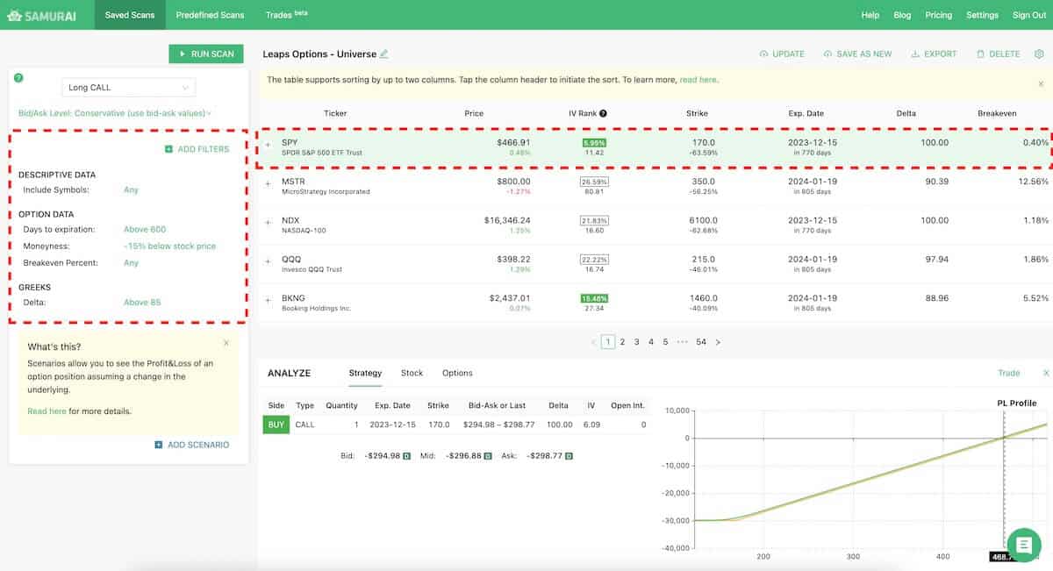Screen dimensions: 1053x571
Task: Click the Update scan button
Action: click(782, 54)
